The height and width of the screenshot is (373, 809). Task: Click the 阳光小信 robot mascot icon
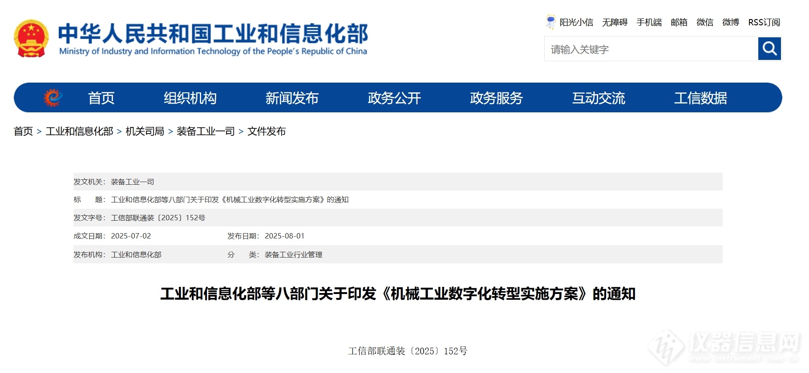point(551,22)
